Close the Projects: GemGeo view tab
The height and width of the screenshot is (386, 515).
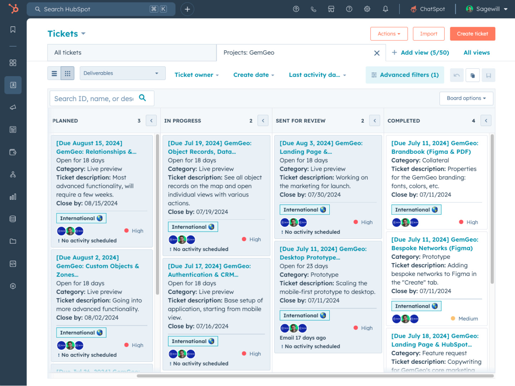(x=377, y=53)
